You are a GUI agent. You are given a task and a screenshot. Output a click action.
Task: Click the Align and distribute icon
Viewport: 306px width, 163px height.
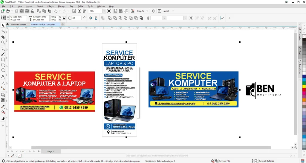(x=222, y=18)
